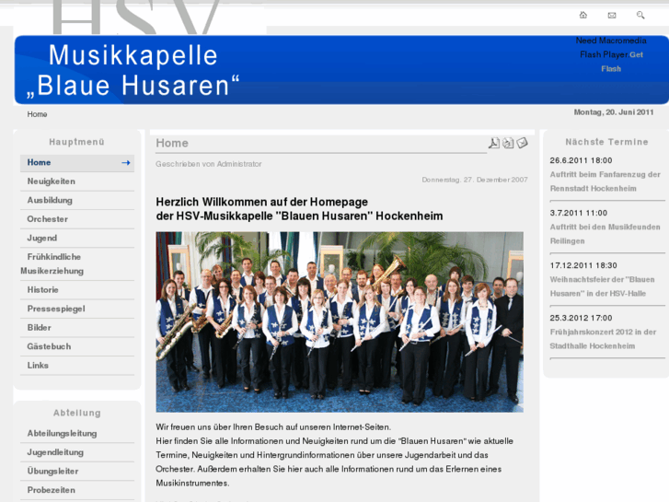This screenshot has height=502, width=669.
Task: Open Jugendleitung menu item
Action: click(x=77, y=452)
